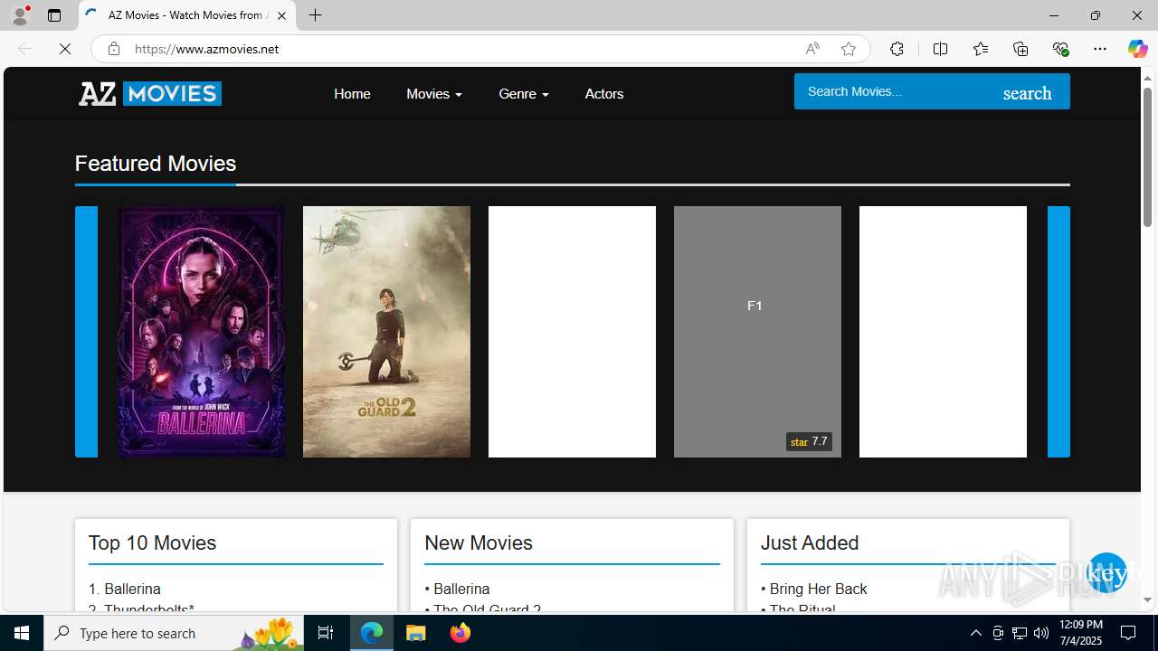Add this page to favorites

point(848,49)
